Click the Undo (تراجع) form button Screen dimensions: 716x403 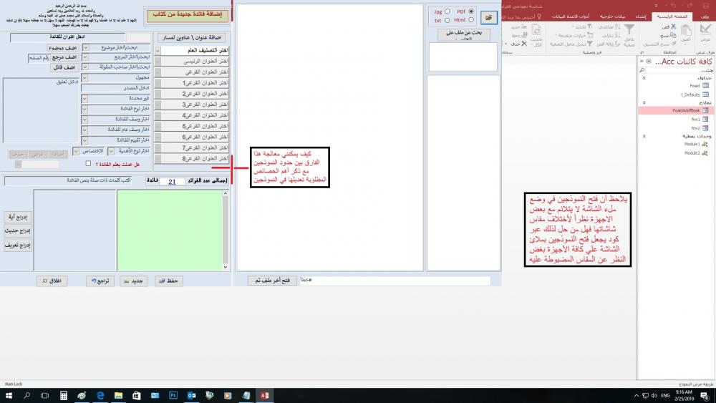point(100,281)
